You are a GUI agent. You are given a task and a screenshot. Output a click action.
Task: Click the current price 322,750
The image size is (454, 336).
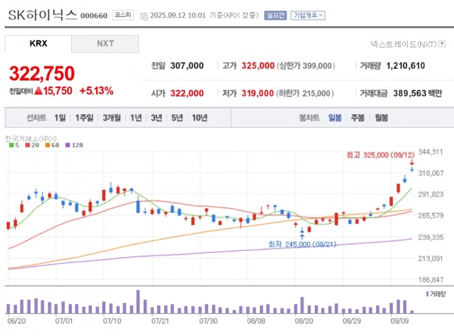click(42, 74)
